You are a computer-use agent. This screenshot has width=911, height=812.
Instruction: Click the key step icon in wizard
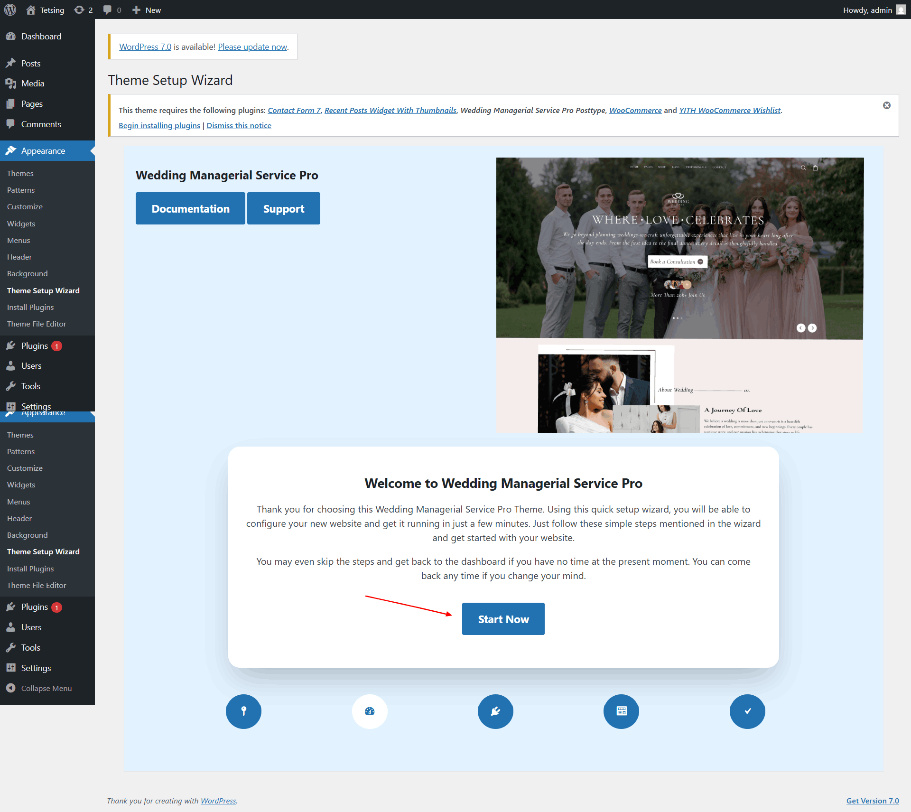click(243, 711)
